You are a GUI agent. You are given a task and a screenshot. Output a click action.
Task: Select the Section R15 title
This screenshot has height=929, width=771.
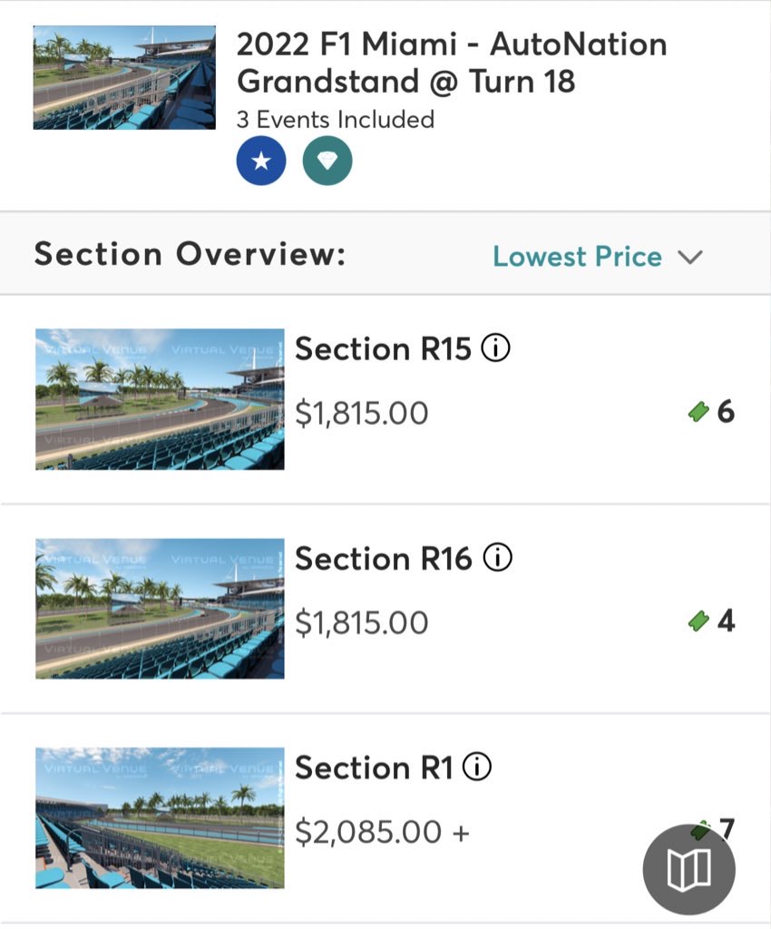pyautogui.click(x=384, y=348)
